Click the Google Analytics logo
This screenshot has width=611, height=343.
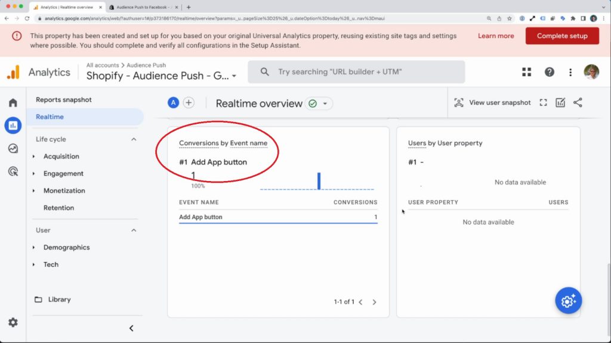[13, 72]
